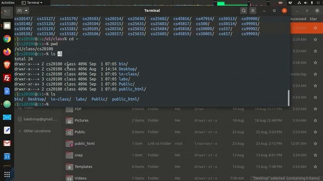Select the Public folder in Files
Screen dimensions: 323x181
(80, 132)
